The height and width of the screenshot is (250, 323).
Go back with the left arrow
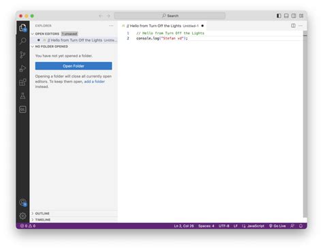coord(101,16)
